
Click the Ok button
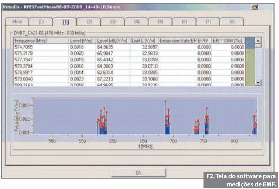point(138,173)
